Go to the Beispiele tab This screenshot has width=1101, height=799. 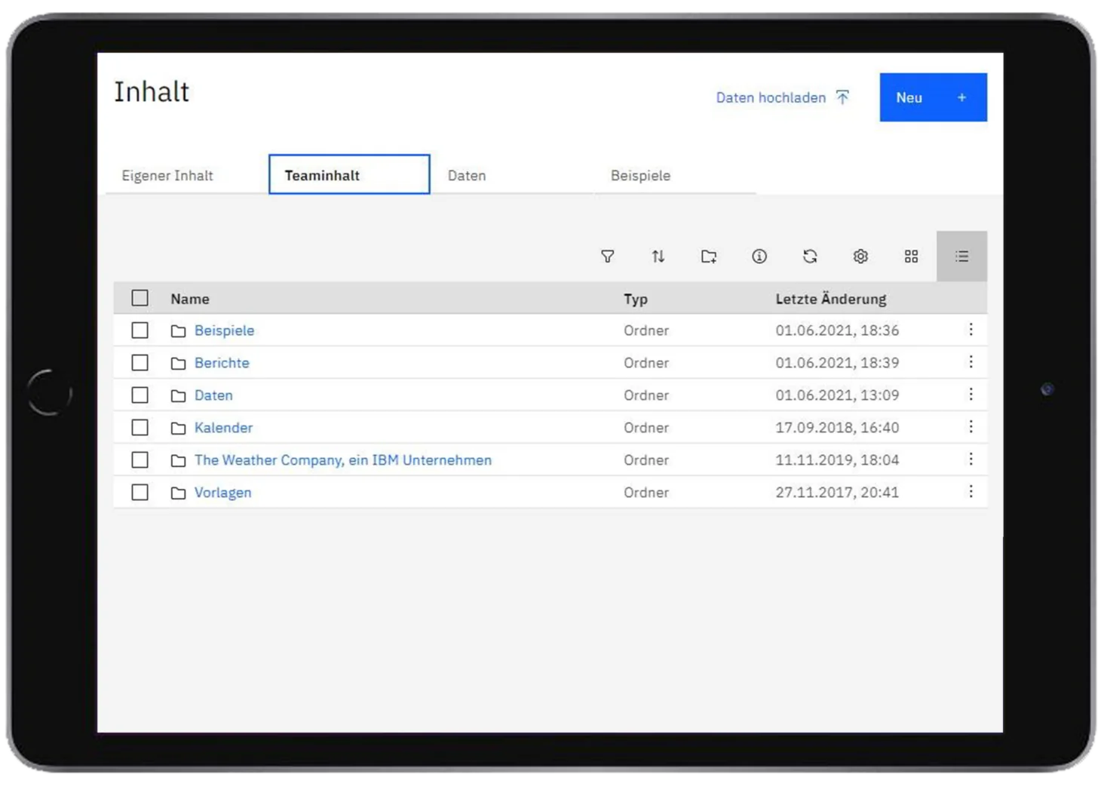(x=640, y=176)
